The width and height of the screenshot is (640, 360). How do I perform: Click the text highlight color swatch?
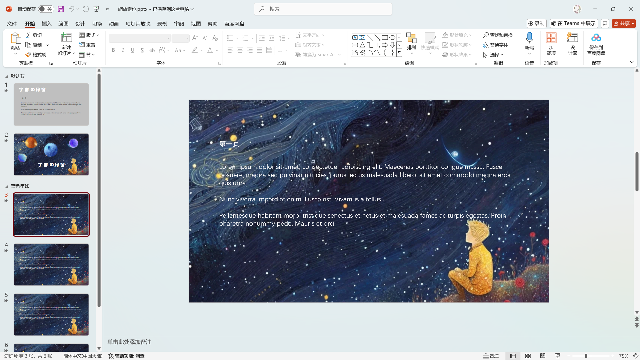[x=195, y=50]
